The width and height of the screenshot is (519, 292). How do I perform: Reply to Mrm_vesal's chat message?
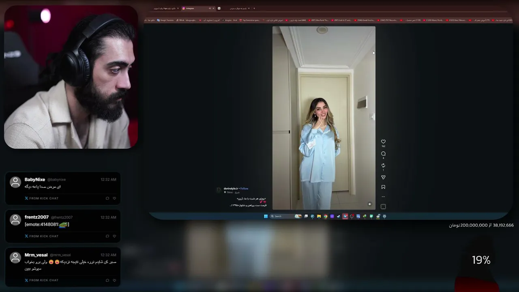click(x=107, y=280)
